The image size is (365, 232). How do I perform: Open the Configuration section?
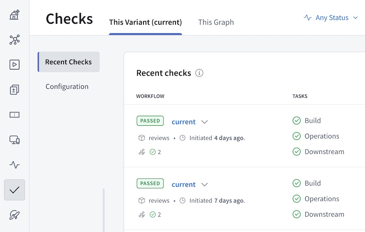pyautogui.click(x=67, y=86)
